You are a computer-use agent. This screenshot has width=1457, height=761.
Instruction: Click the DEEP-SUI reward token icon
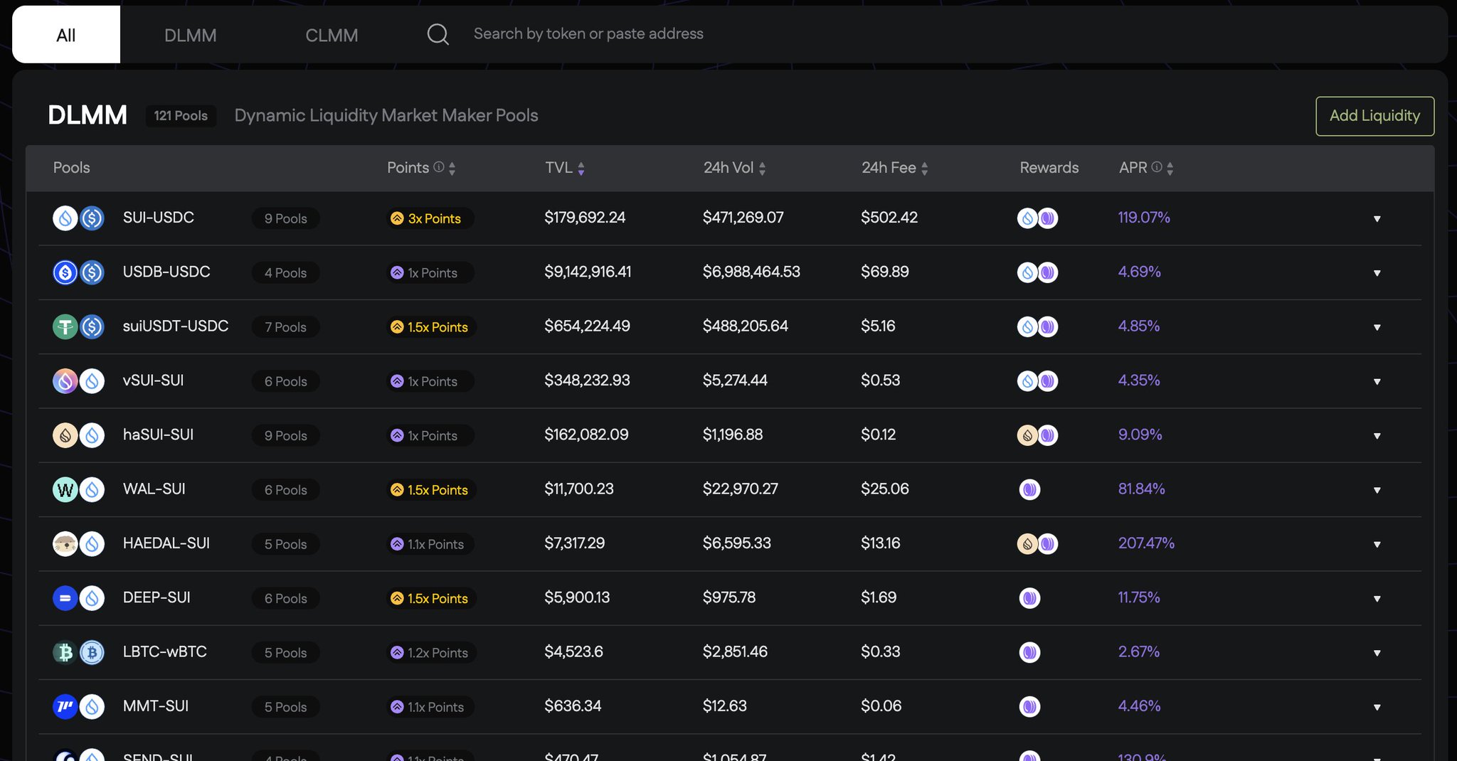click(1029, 598)
